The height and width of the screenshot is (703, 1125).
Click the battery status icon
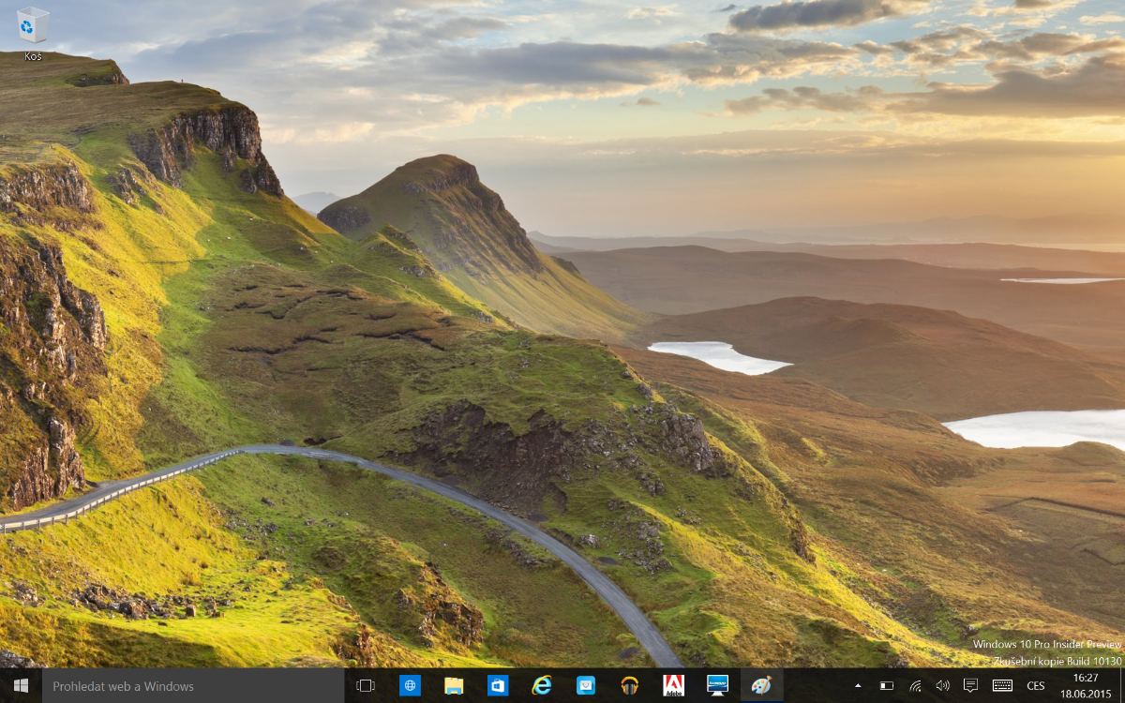(x=887, y=686)
